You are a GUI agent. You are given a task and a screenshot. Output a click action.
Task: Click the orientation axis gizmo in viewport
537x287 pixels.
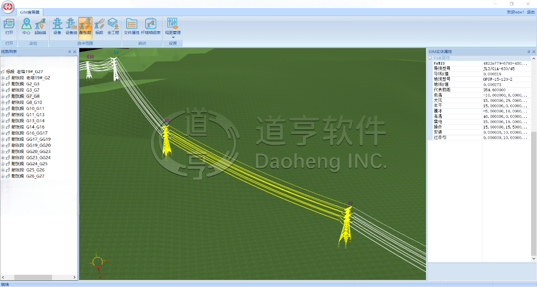tap(97, 262)
